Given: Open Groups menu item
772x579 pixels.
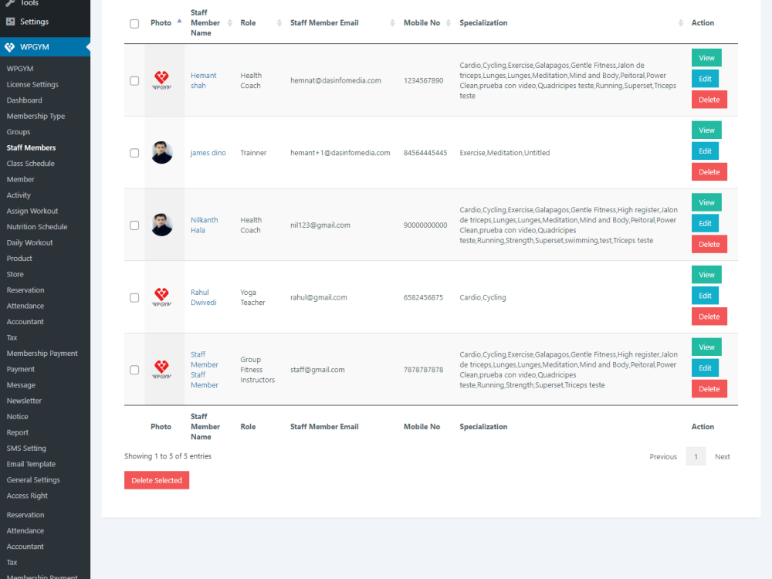Looking at the screenshot, I should (19, 132).
